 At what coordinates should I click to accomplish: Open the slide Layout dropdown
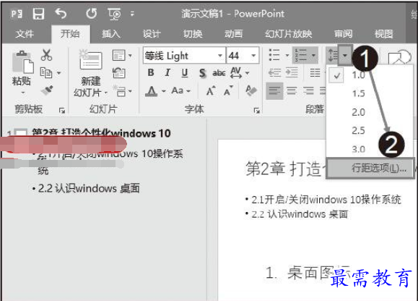pos(122,56)
